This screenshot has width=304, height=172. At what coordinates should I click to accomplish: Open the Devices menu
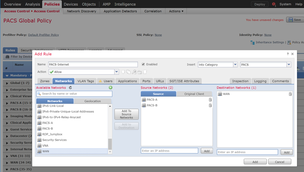(71, 4)
